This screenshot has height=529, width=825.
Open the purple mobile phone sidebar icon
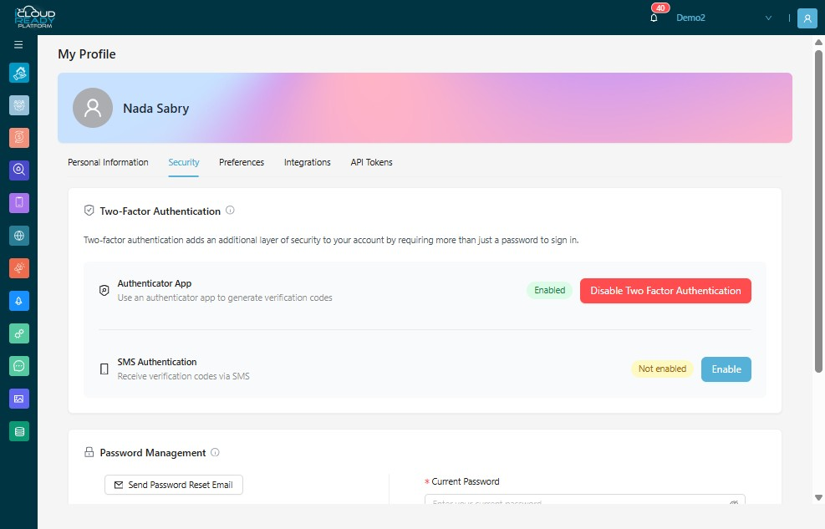point(19,203)
